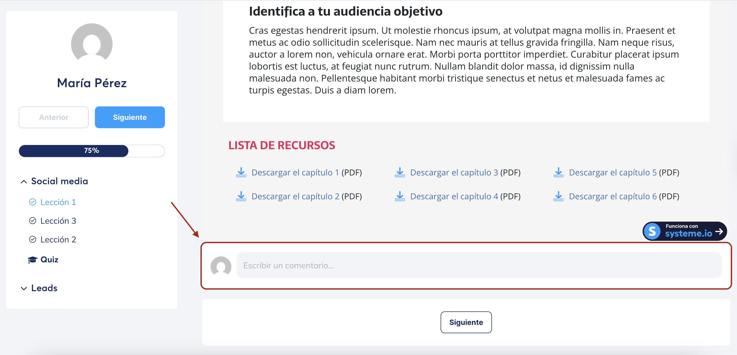The image size is (737, 355).
Task: Click Lección 1 completion check circle
Action: 33,202
